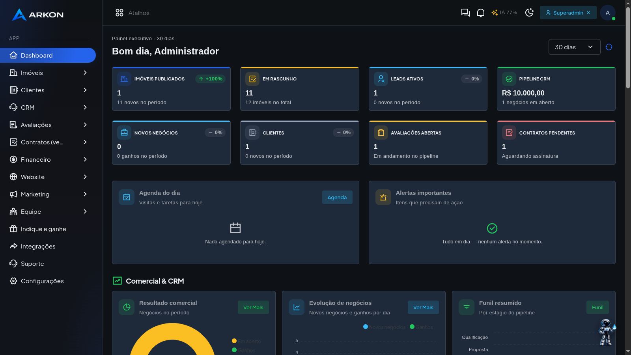This screenshot has width=631, height=355.
Task: Expand the Financeiro menu chevron
Action: pyautogui.click(x=85, y=159)
